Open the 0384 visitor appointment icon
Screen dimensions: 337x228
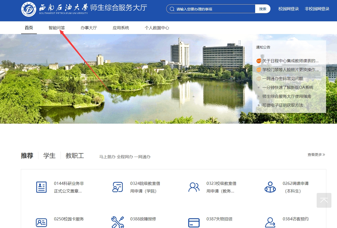coord(270,222)
